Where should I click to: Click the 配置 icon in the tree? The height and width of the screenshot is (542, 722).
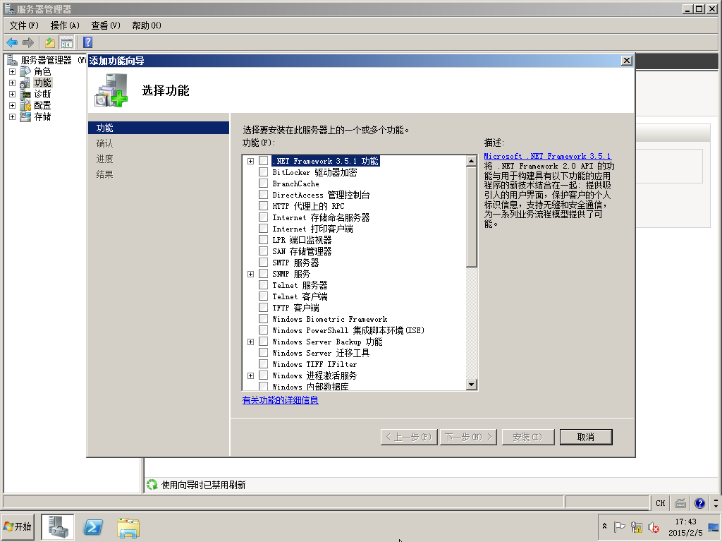(25, 106)
